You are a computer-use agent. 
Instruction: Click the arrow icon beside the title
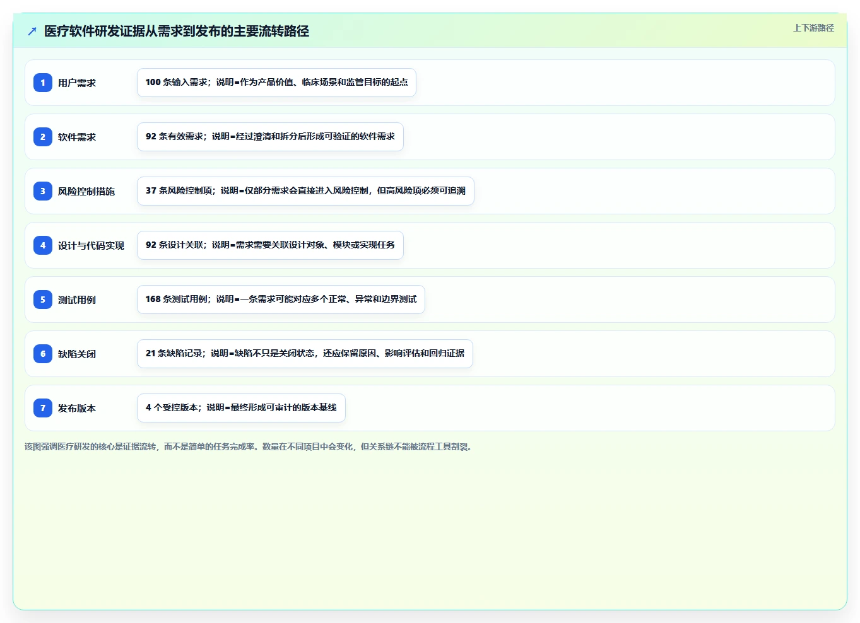pyautogui.click(x=32, y=31)
